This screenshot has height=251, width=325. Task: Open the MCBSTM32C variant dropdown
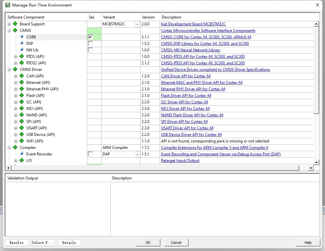click(x=137, y=24)
